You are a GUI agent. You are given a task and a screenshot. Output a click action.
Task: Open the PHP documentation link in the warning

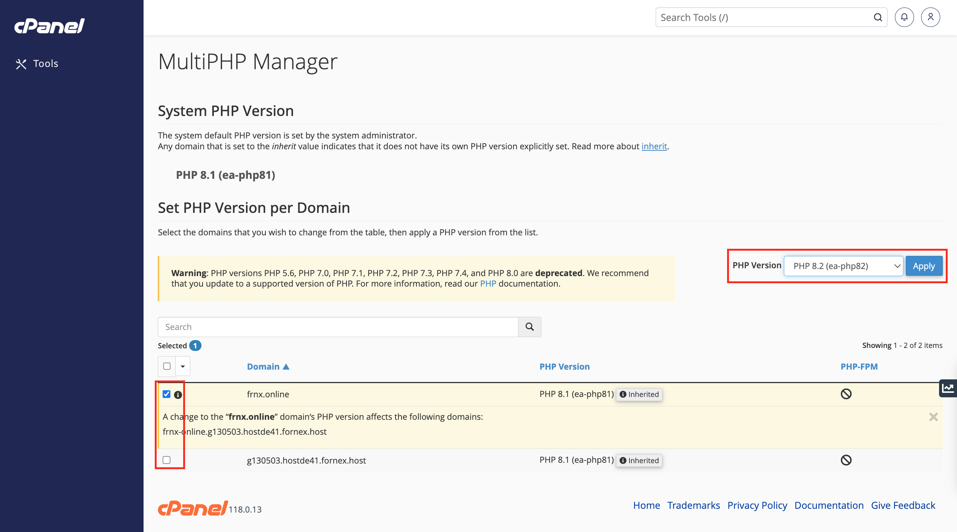click(x=488, y=284)
